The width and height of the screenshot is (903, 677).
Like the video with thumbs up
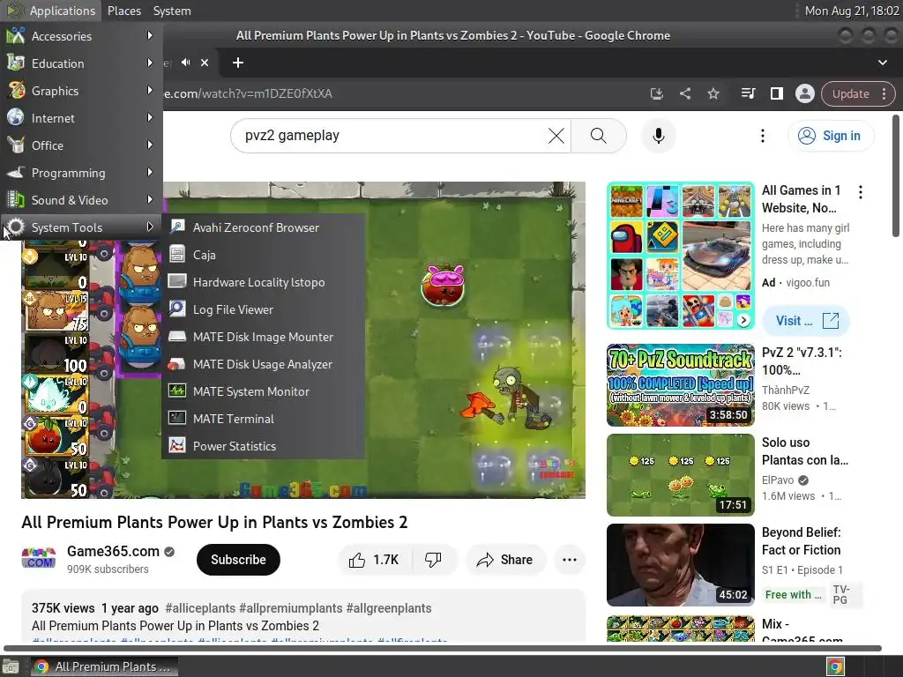[374, 560]
